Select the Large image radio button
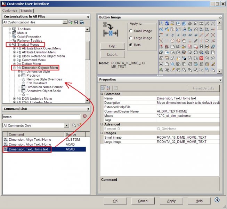 pos(131,38)
